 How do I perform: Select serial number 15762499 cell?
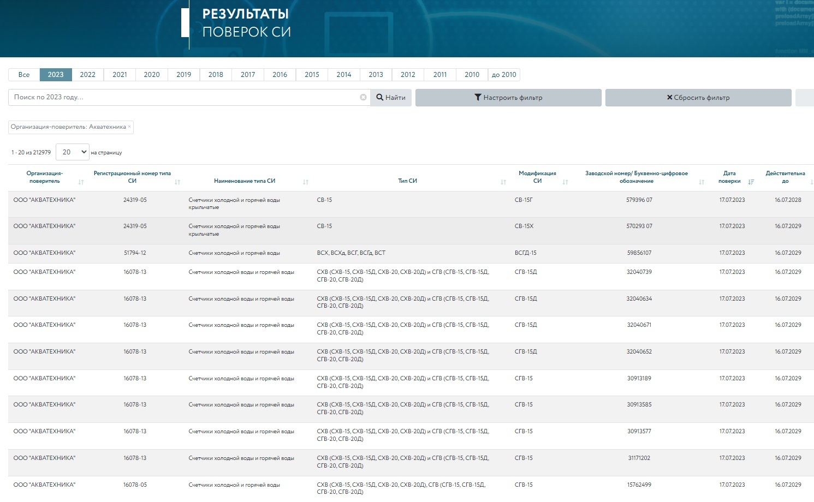[639, 485]
